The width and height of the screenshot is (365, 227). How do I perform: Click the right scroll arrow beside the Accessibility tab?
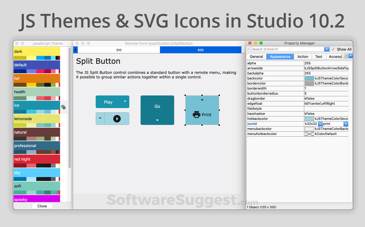(x=350, y=56)
